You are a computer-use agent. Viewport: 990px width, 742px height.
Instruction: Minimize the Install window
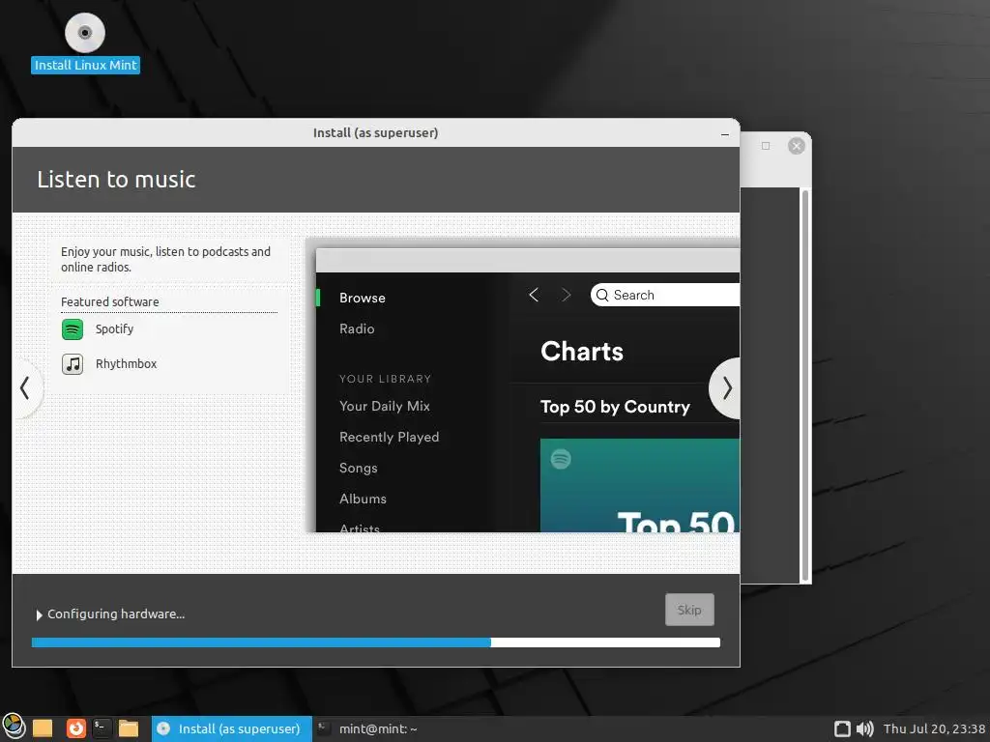pos(725,133)
